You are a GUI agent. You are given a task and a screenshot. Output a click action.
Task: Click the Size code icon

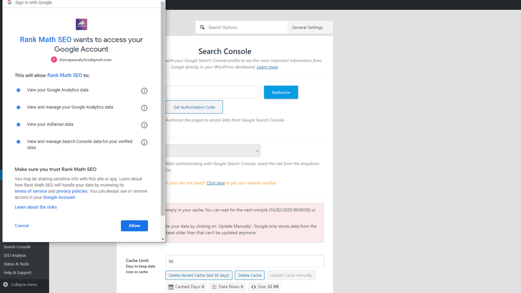coord(253,287)
